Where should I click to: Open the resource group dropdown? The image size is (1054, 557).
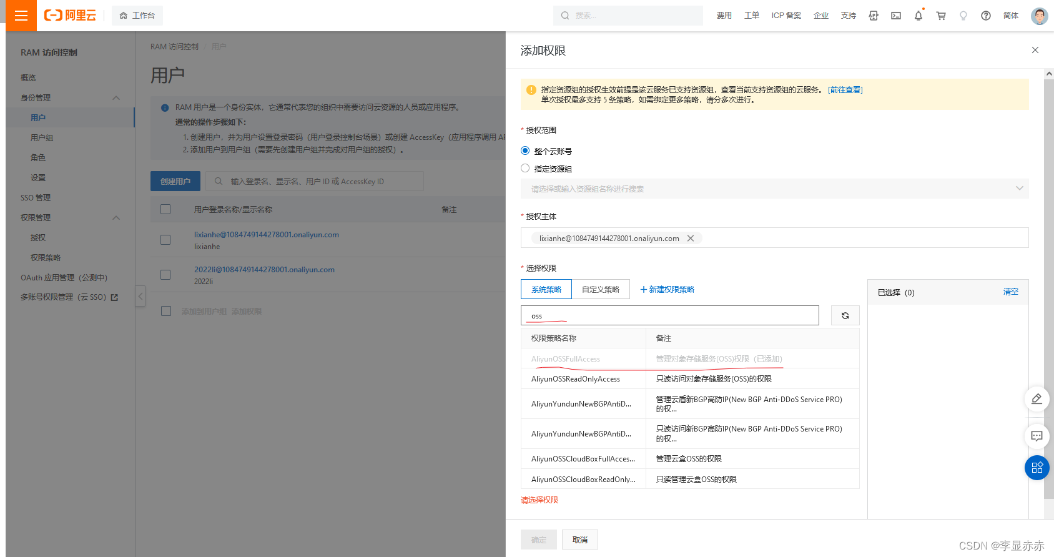click(775, 189)
